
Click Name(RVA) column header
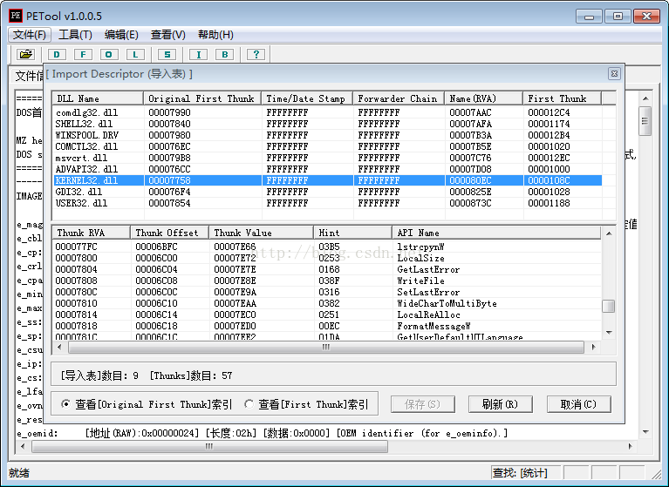[483, 98]
